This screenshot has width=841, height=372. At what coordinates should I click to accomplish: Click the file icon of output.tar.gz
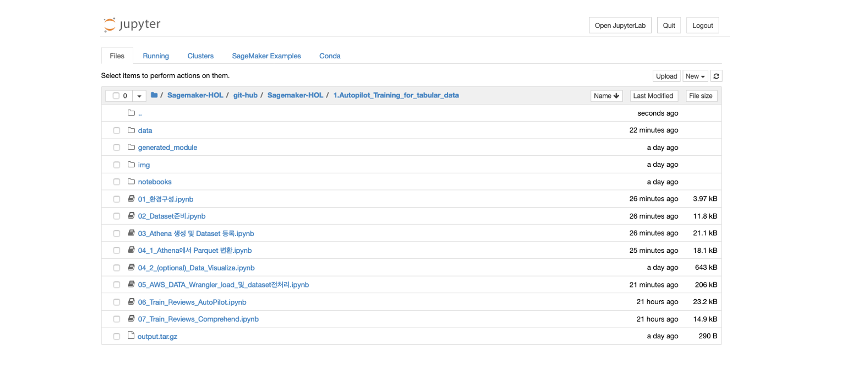coord(131,335)
